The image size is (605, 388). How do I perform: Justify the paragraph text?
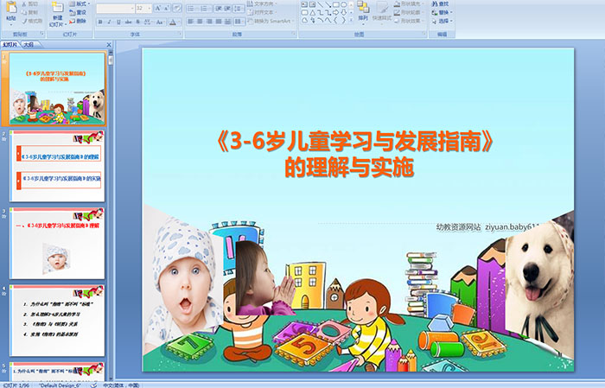[x=219, y=22]
